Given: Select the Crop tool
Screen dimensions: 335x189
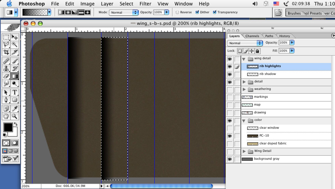Looking at the screenshot, I should coord(6,52).
